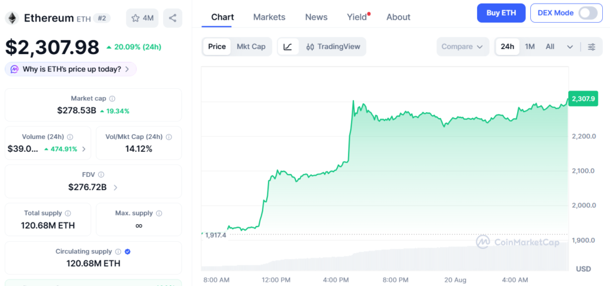Screen dimensions: 610x286
Task: Show info icon beside Vol/Mkt Cap (24h)
Action: pyautogui.click(x=169, y=137)
